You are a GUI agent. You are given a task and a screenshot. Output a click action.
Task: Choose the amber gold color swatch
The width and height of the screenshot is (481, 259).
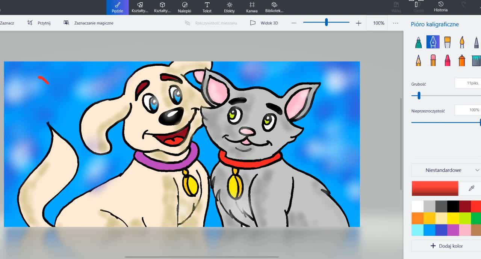(x=430, y=218)
